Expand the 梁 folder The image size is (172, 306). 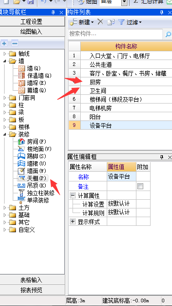[x=5, y=112]
